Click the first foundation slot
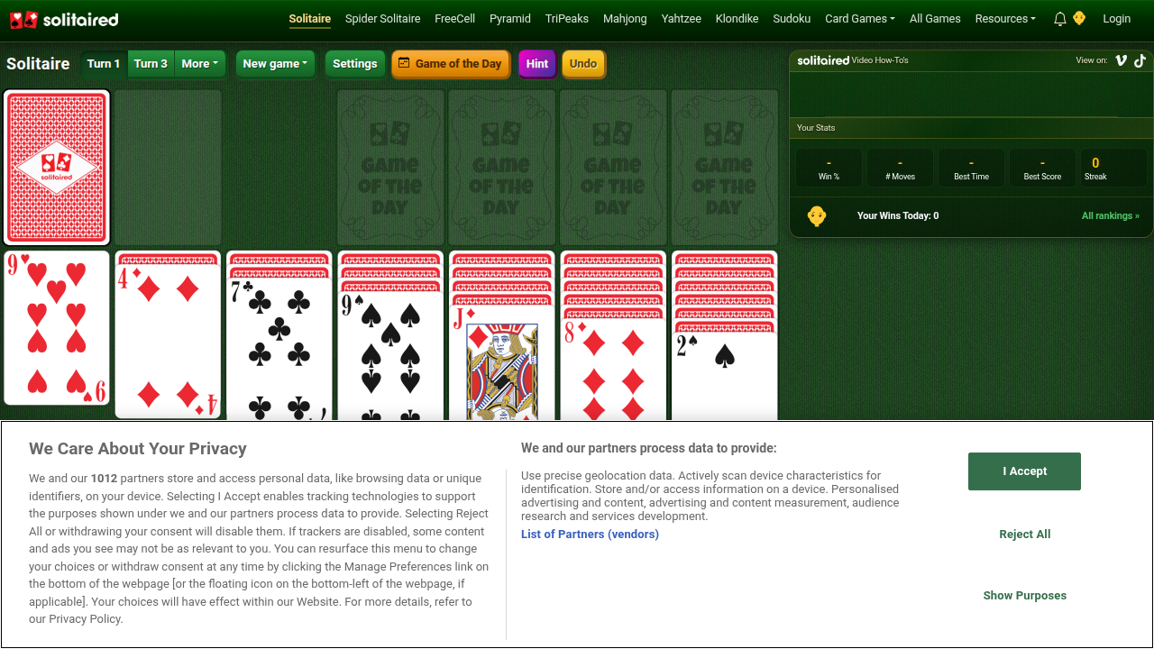Viewport: 1154px width, 649px height. tap(390, 167)
